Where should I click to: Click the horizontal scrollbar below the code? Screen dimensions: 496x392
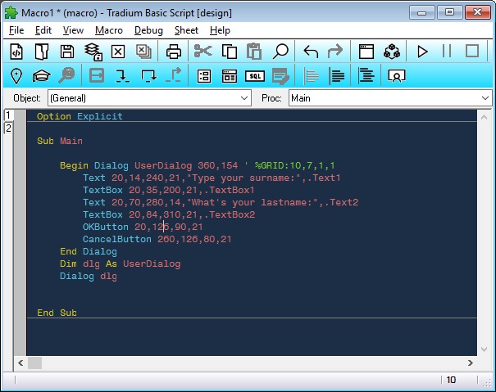[246, 362]
